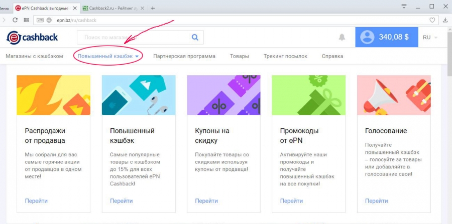Click the globe site info icon

click(49, 20)
